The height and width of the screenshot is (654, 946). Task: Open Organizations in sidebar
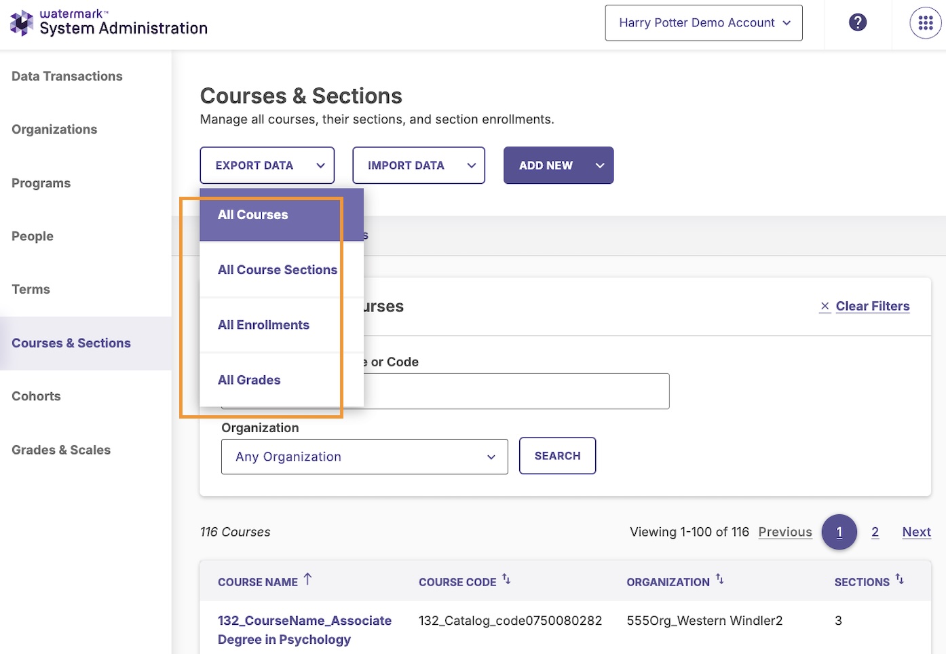[x=54, y=130]
